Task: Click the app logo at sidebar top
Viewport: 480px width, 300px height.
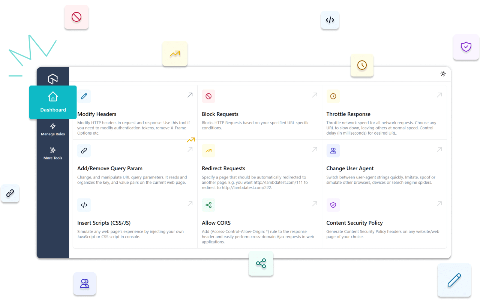Action: point(52,79)
